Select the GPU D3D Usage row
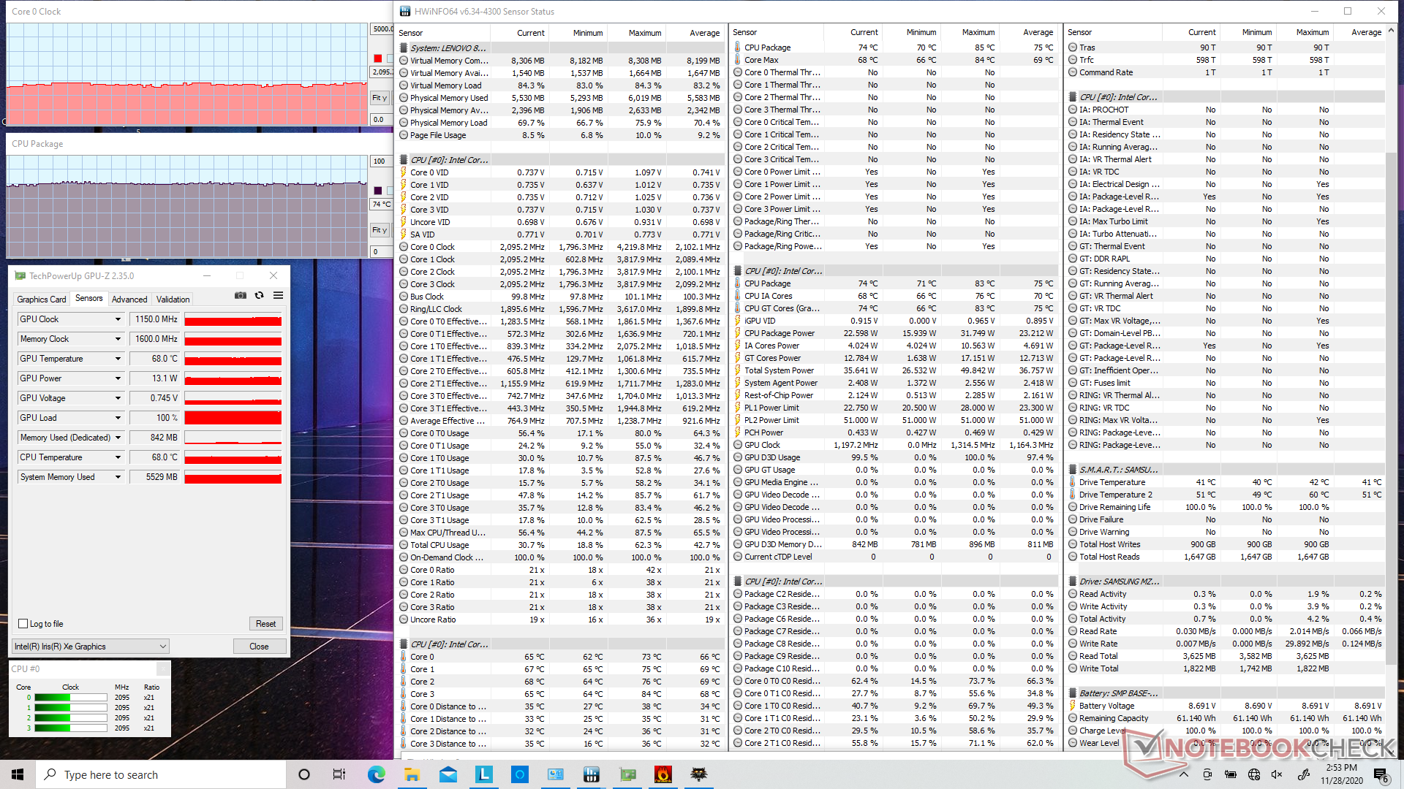Screen dimensions: 1404x789 point(894,457)
